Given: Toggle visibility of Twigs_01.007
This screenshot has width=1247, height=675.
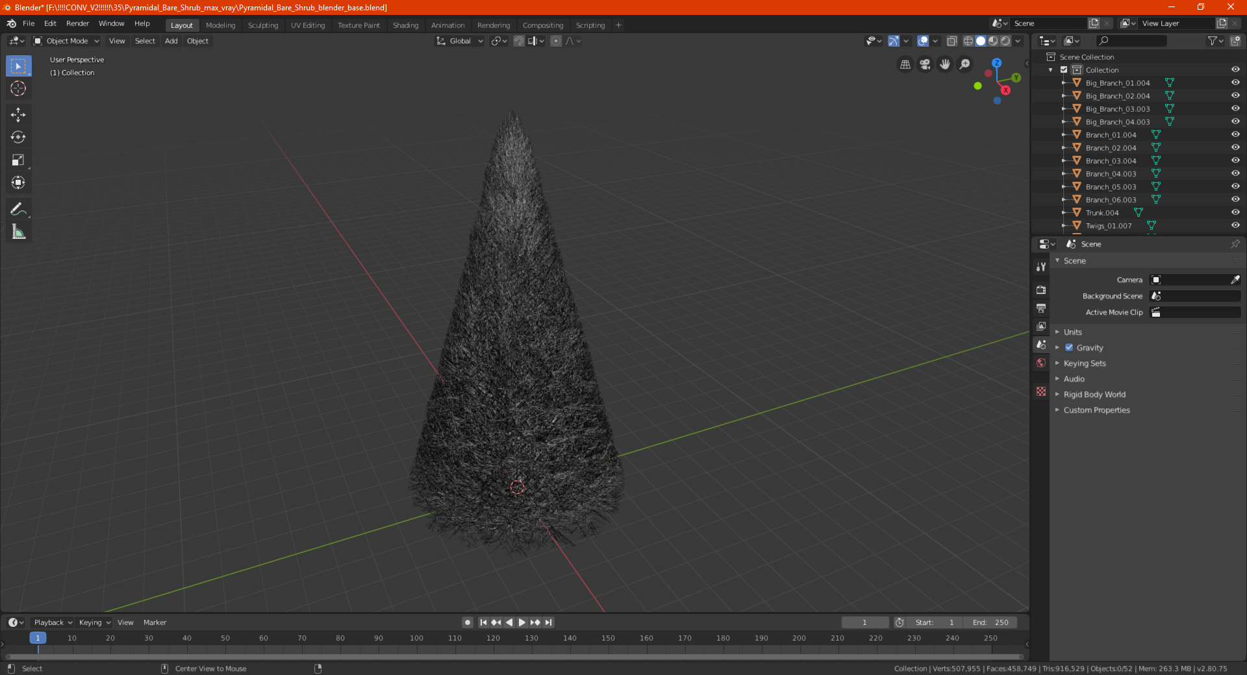Looking at the screenshot, I should (1235, 225).
